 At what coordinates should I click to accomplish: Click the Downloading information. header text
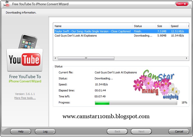tap(21, 13)
